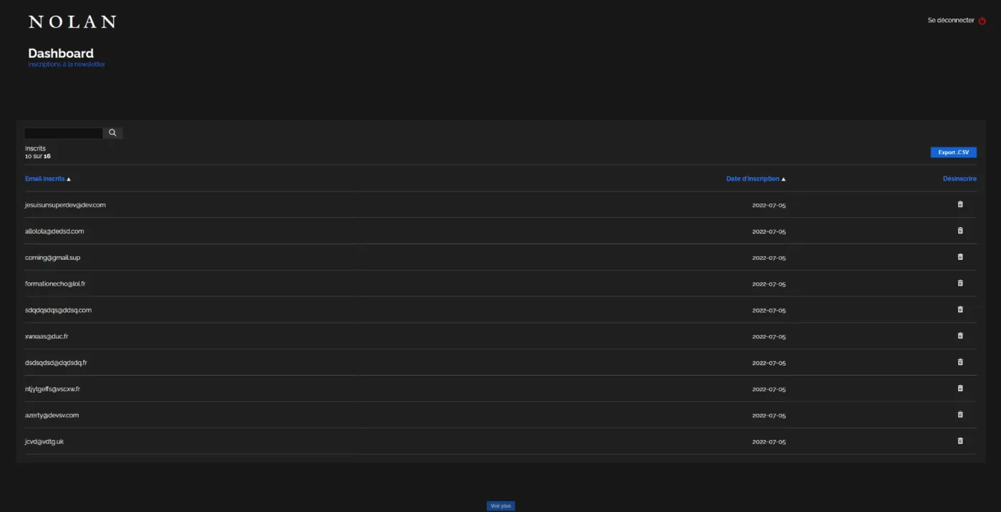1001x512 pixels.
Task: Click trash icon in xwxaas@duc.fr row
Action: coord(960,336)
